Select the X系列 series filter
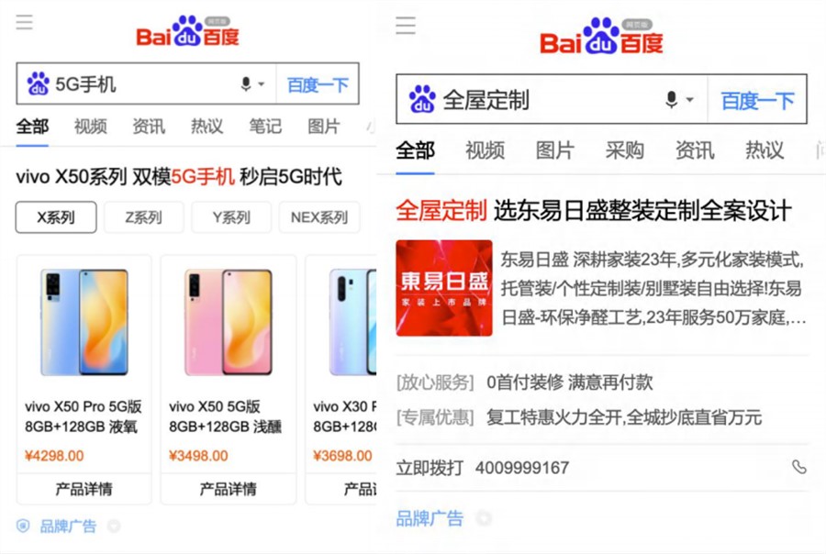Screen dimensions: 826x554 point(56,217)
